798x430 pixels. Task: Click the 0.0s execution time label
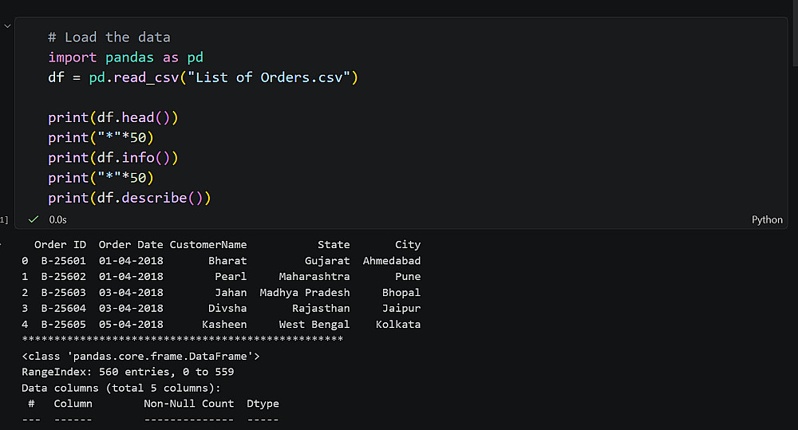(57, 219)
